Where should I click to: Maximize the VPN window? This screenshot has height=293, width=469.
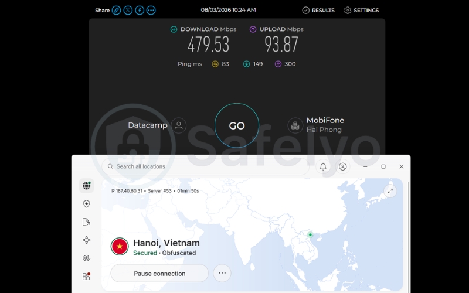pos(383,166)
